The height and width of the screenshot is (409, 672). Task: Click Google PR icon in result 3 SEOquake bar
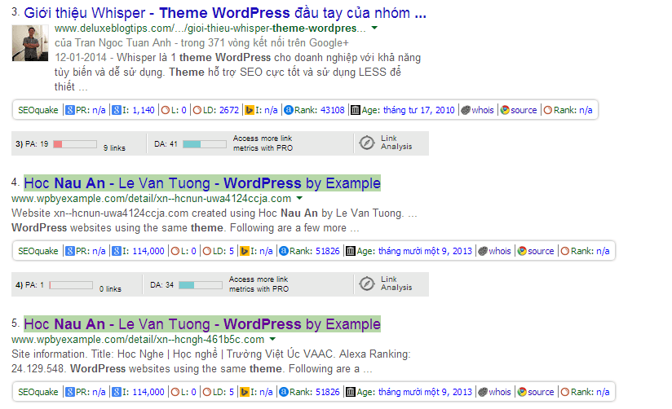tap(70, 110)
